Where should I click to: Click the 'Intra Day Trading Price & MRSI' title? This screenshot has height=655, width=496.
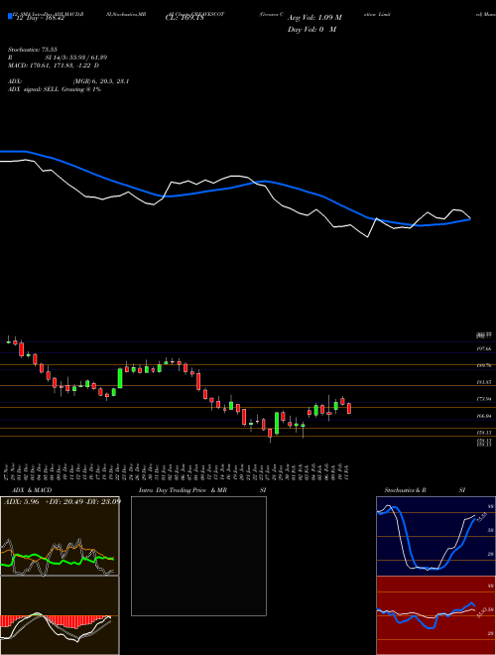click(x=202, y=490)
